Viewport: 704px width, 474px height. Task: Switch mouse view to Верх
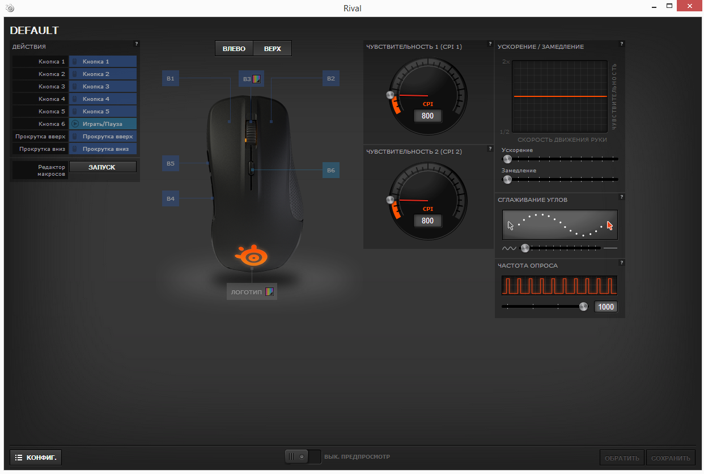(272, 49)
